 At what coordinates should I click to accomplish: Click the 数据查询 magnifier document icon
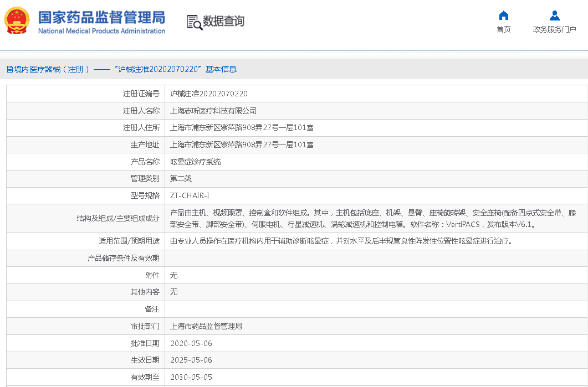coord(194,22)
